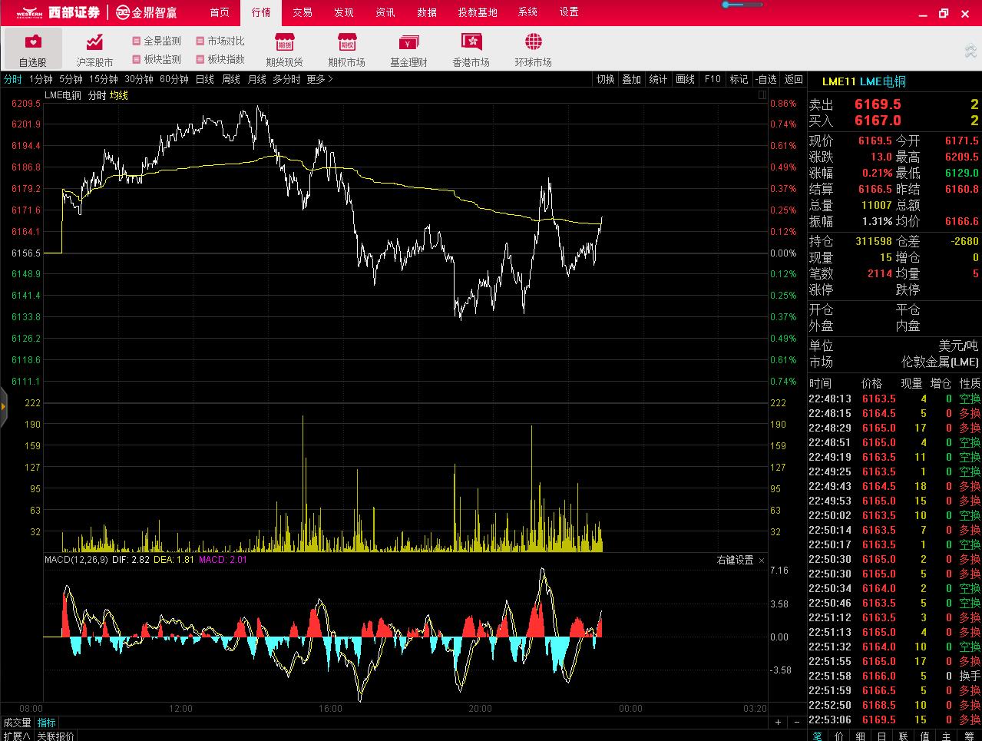
Task: Toggle the 标记 mark option
Action: point(739,79)
